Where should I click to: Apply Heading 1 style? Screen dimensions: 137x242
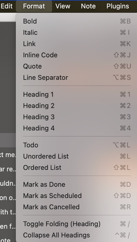point(77,94)
